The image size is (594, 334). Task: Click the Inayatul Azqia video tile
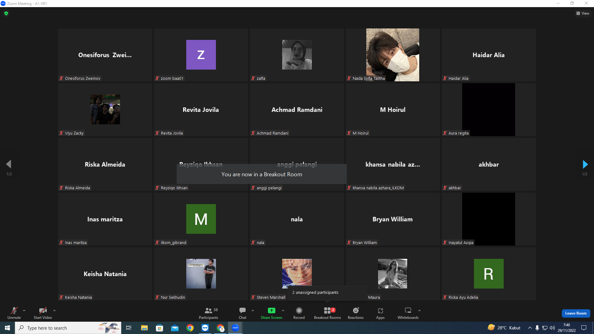coord(489,219)
